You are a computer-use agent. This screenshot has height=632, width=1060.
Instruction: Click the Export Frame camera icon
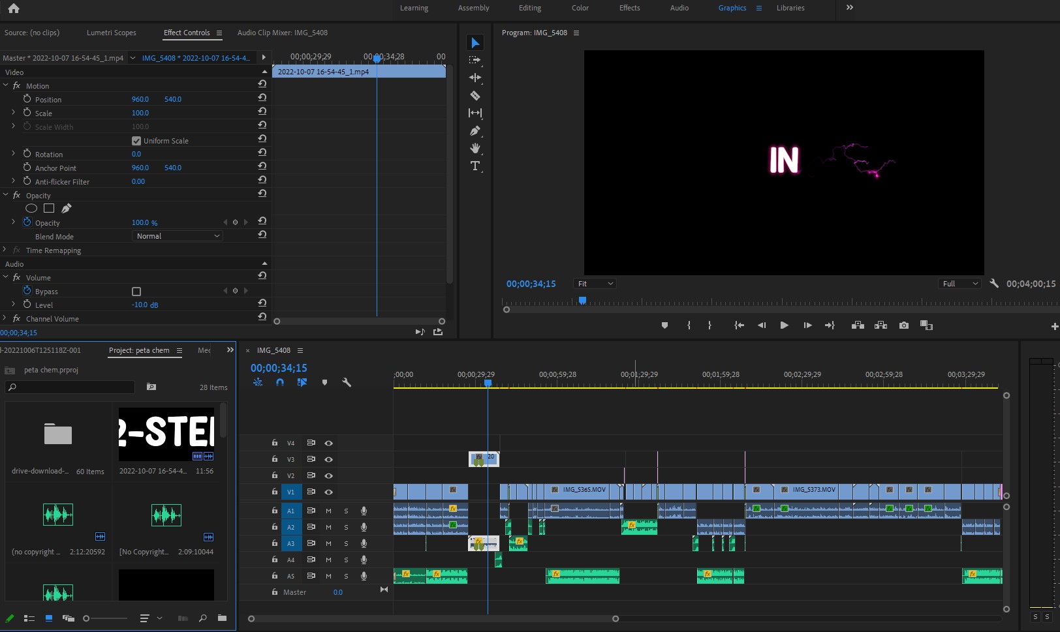point(903,325)
